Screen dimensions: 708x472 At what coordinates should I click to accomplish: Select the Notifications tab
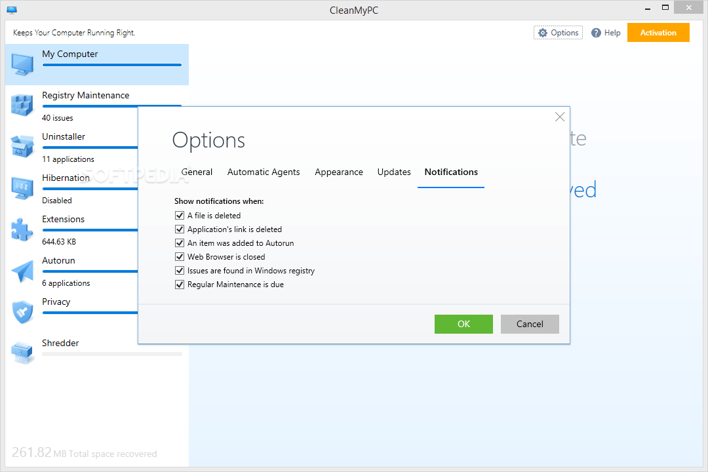click(x=451, y=172)
